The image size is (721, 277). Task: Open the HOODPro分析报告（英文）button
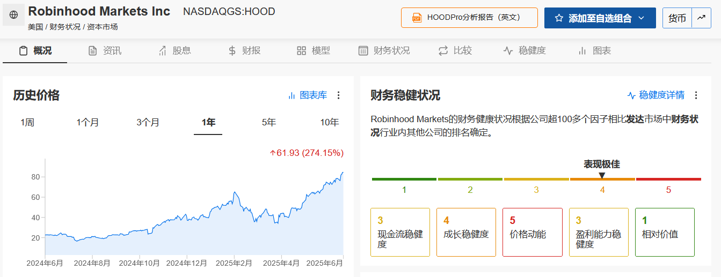469,18
